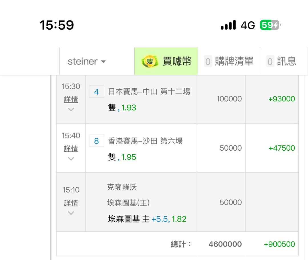This screenshot has width=308, height=260.
Task: Select 香港賽馬-沙田 第六場 race title
Action: tap(145, 141)
